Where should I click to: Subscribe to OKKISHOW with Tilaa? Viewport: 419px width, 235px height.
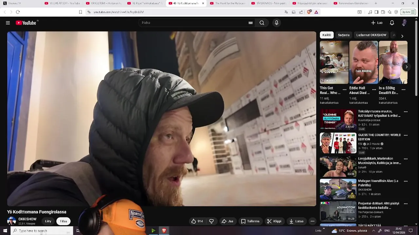pos(64,221)
